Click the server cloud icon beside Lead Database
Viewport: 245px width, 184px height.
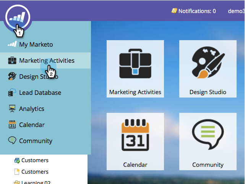pyautogui.click(x=12, y=93)
